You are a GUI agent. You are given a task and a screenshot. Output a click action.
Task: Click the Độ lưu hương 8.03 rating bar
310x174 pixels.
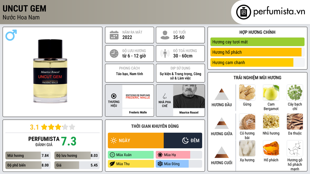pyautogui.click(x=77, y=156)
